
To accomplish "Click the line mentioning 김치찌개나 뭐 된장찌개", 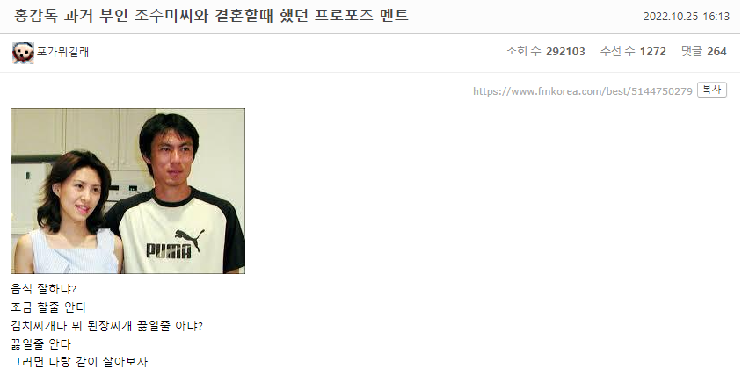I will (x=106, y=326).
